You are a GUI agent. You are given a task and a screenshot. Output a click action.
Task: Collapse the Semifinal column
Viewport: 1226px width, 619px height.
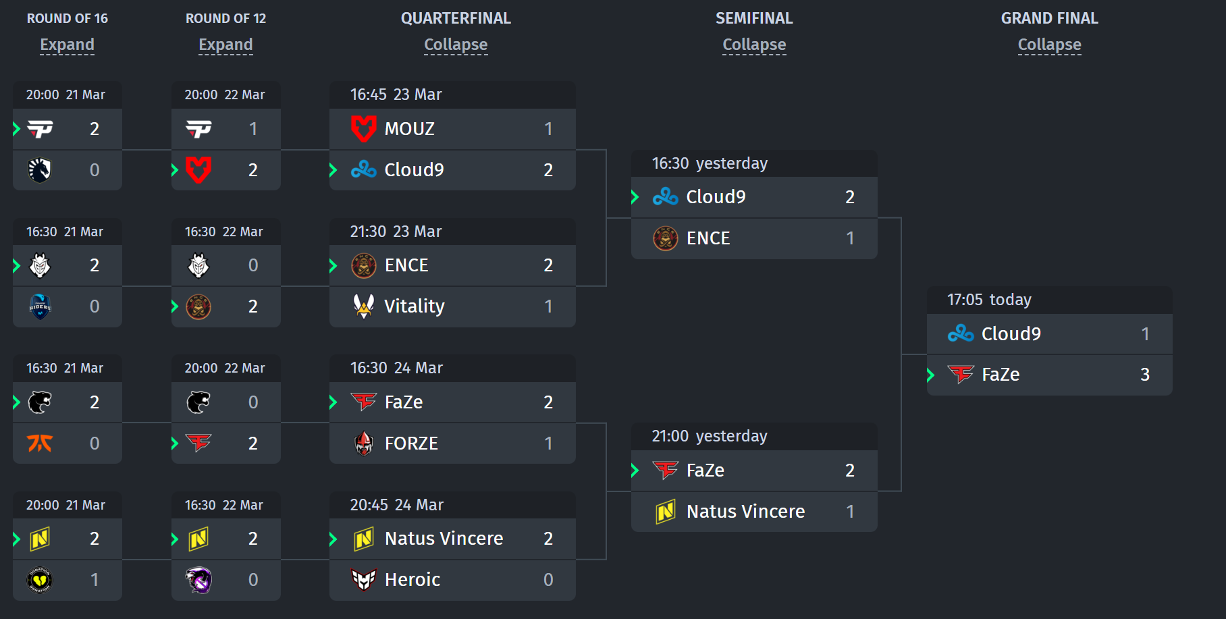coord(754,45)
